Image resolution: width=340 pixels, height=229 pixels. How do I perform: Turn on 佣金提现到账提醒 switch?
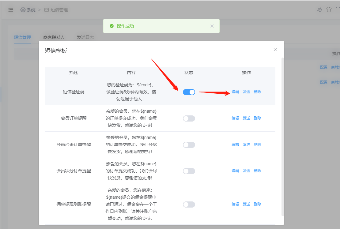point(189,205)
